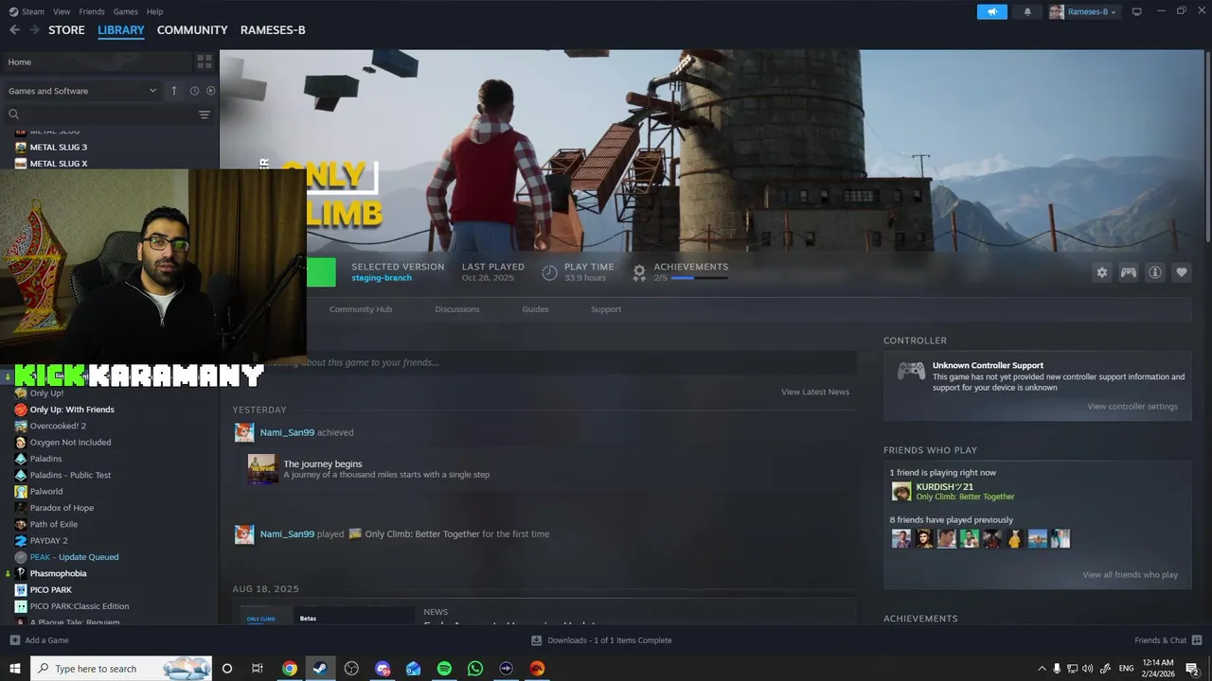The image size is (1212, 681).
Task: Go forward with the right arrow
Action: pos(35,29)
